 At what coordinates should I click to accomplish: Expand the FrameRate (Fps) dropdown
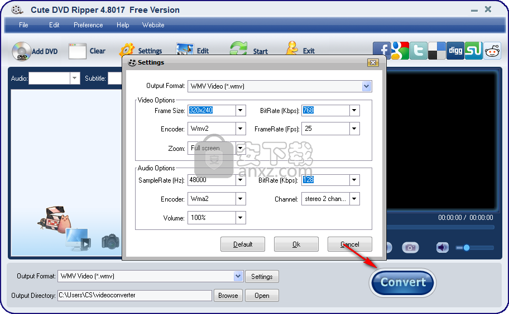pos(354,129)
